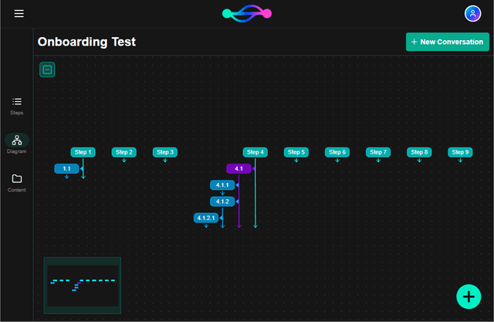This screenshot has width=494, height=322.
Task: Select the purple 4.1 node
Action: coord(239,168)
